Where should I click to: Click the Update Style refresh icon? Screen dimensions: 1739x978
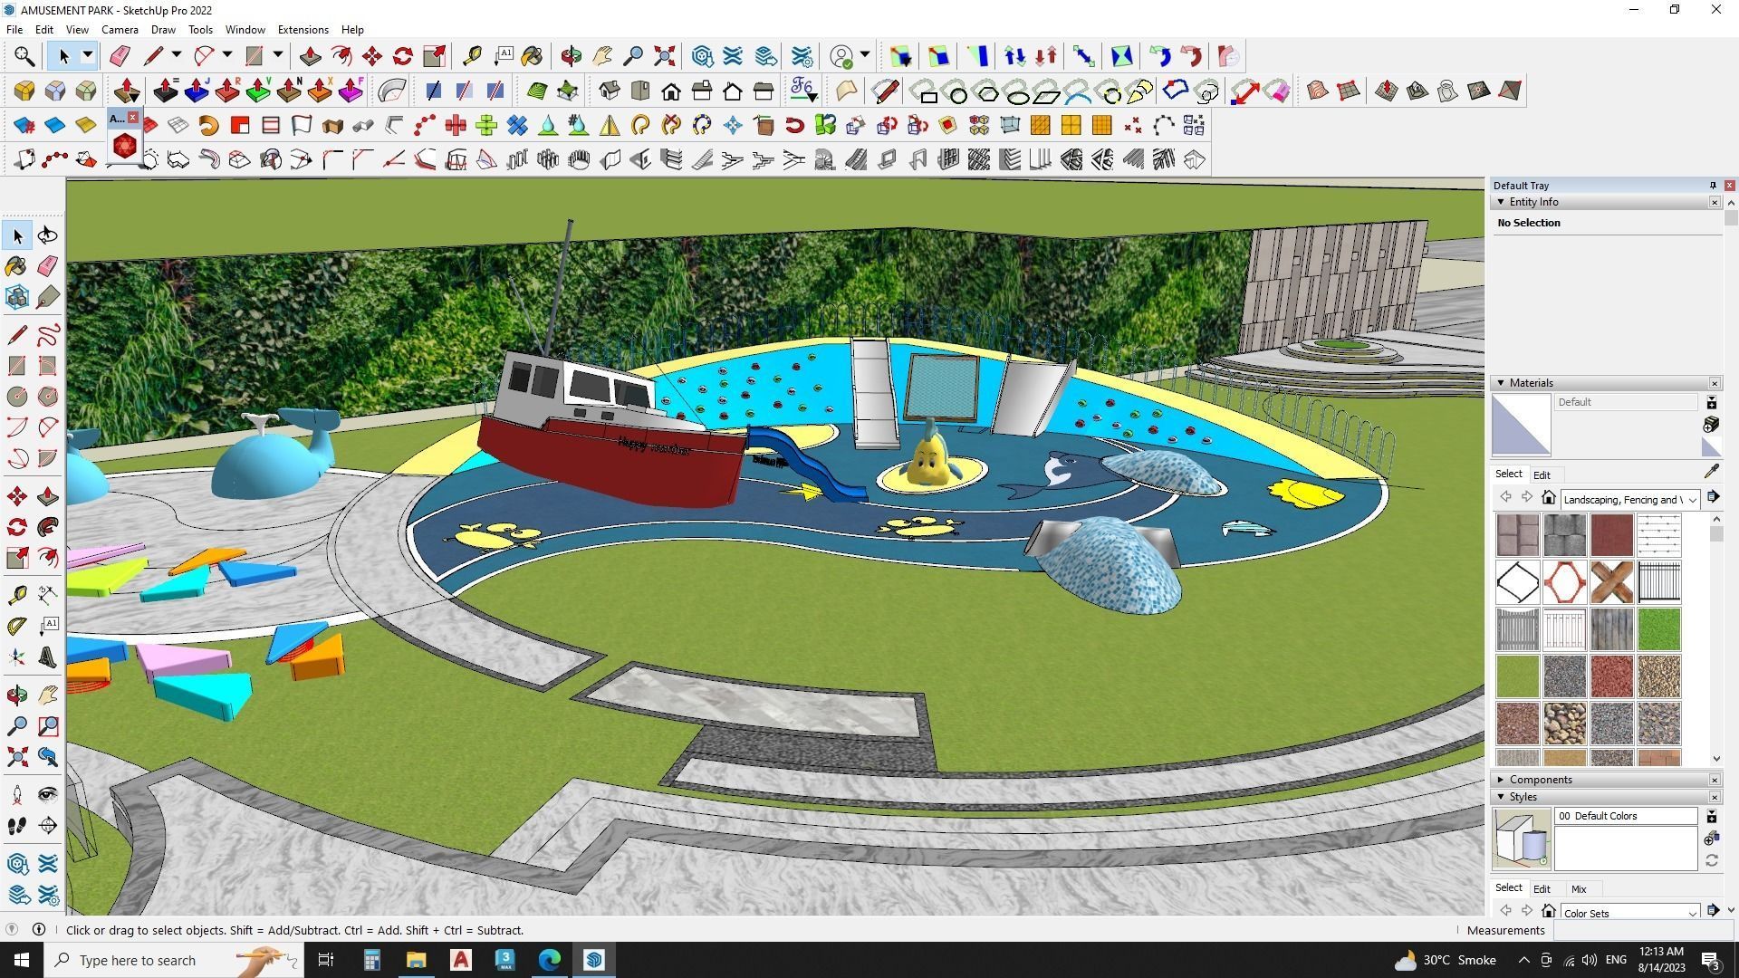(1711, 861)
